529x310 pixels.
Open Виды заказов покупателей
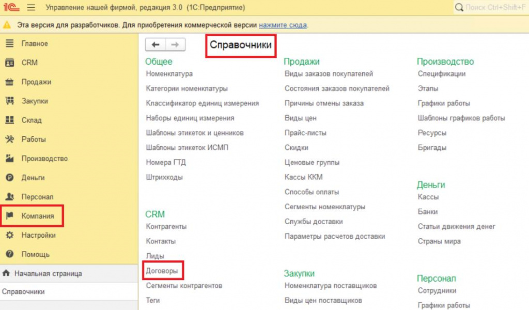click(329, 73)
